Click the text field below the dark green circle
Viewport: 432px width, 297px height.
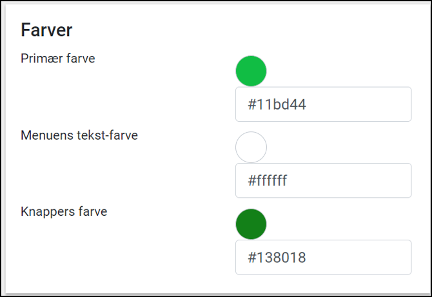click(323, 257)
